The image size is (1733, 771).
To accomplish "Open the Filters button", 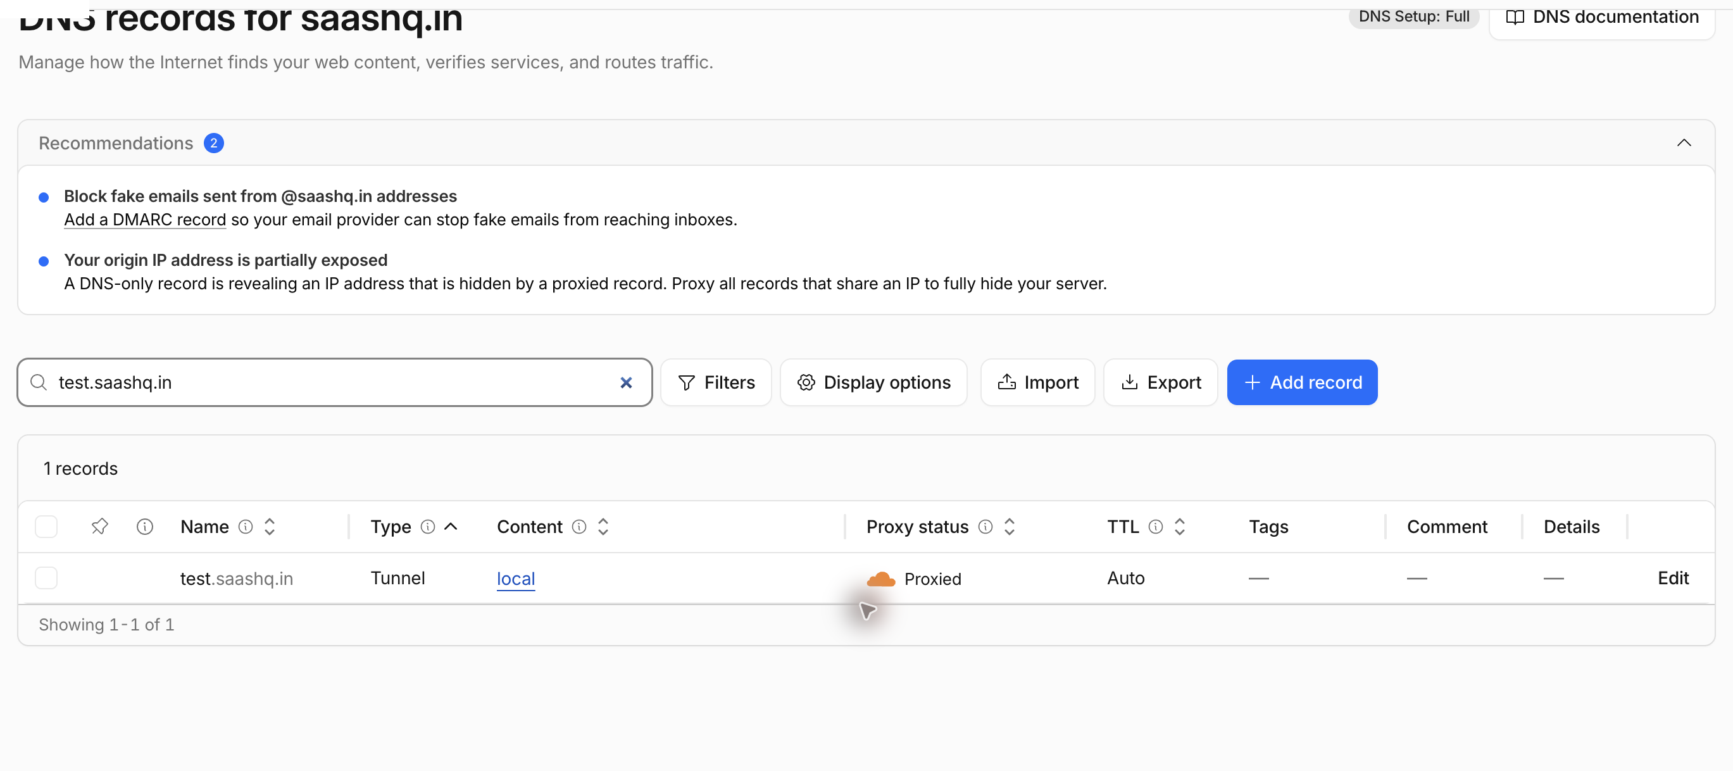I will [716, 382].
